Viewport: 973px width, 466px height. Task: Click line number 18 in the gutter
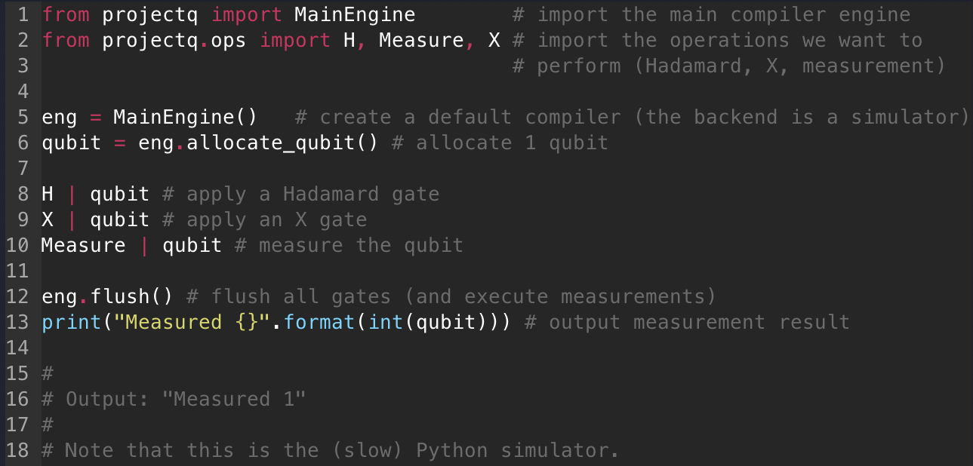click(x=17, y=450)
